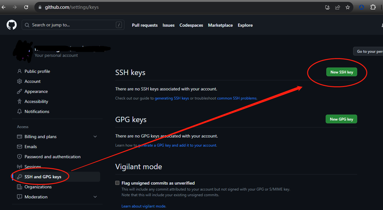The image size is (383, 210).
Task: Click the GitHub Octocat logo
Action: point(12,25)
